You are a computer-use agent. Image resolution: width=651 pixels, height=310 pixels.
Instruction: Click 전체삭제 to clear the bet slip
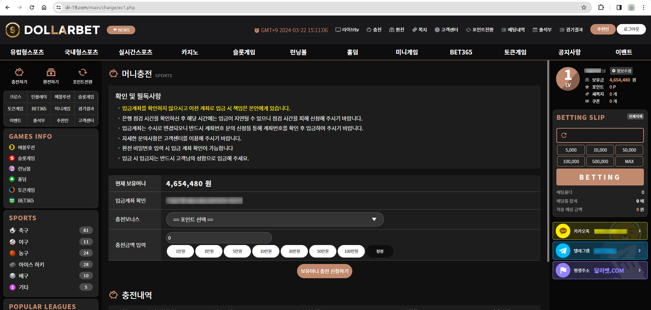tap(635, 116)
